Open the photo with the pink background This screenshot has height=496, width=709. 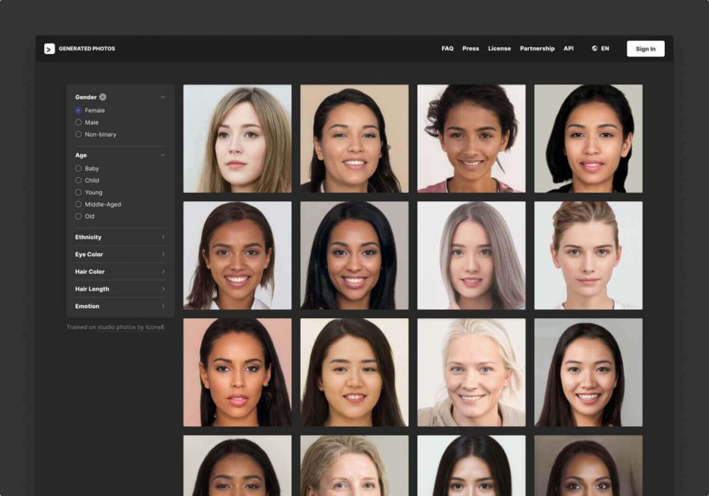coord(237,372)
